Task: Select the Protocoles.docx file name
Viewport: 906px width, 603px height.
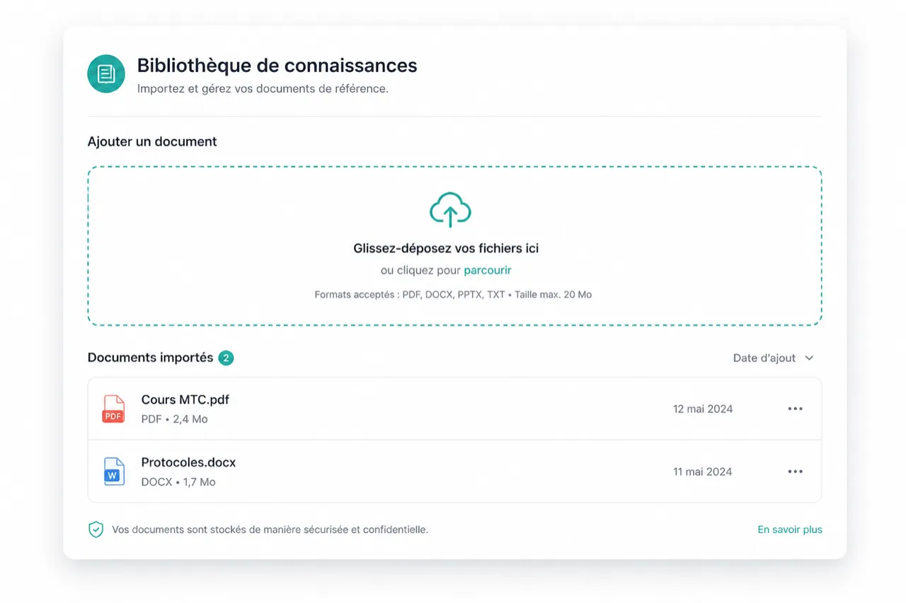Action: click(x=188, y=462)
